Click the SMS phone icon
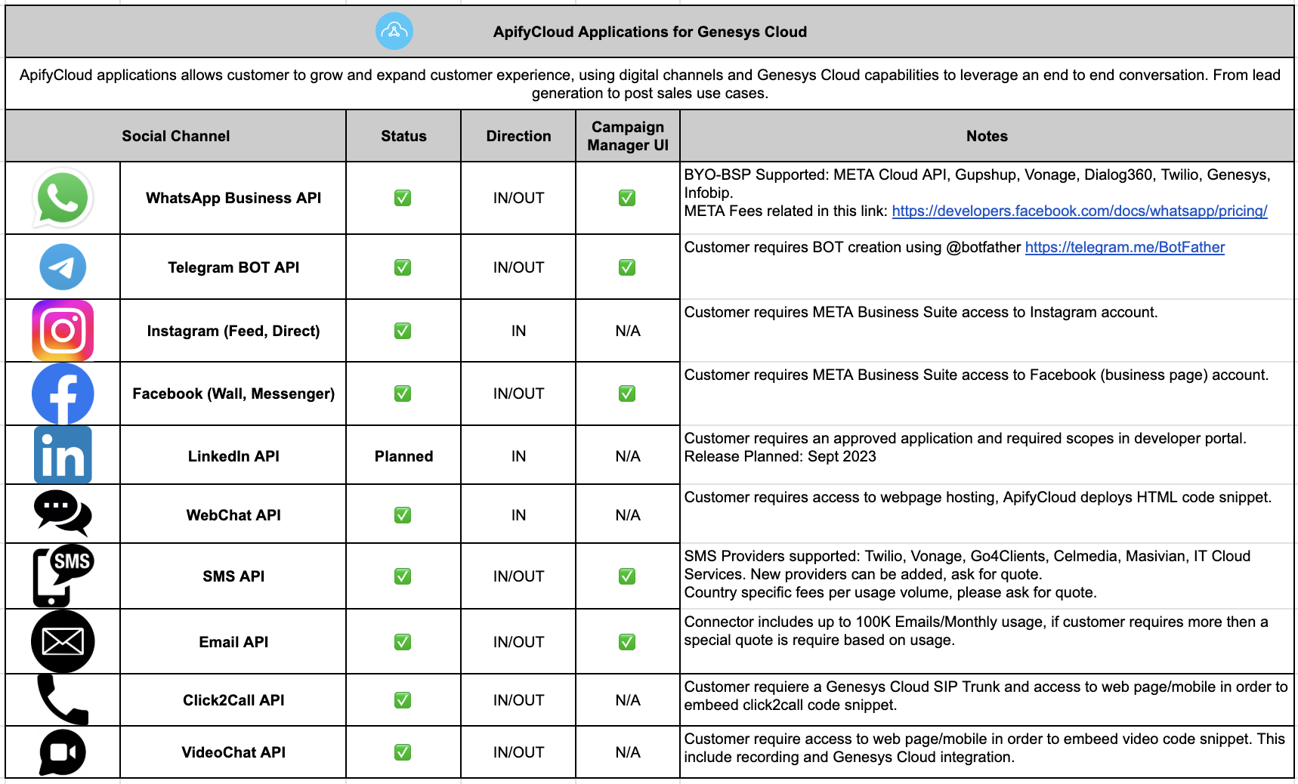1298x784 pixels. pos(63,576)
